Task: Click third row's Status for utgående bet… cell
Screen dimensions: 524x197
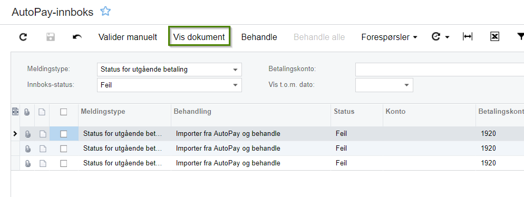Action: pos(124,163)
